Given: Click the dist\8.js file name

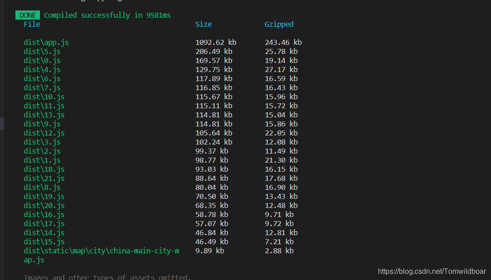Looking at the screenshot, I should (42, 187).
